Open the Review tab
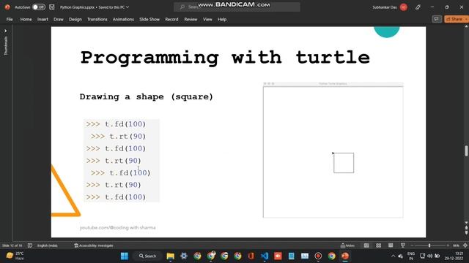 click(191, 20)
